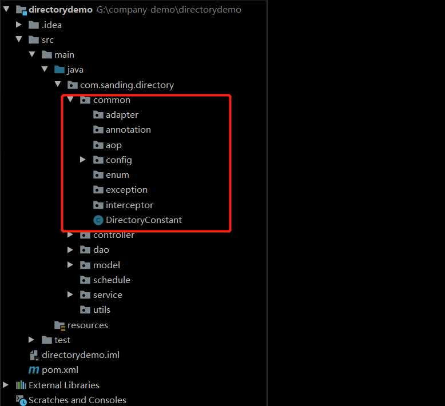Screen dimensions: 445x406
Task: Click the directorydemo.iml file icon
Action: coord(34,355)
